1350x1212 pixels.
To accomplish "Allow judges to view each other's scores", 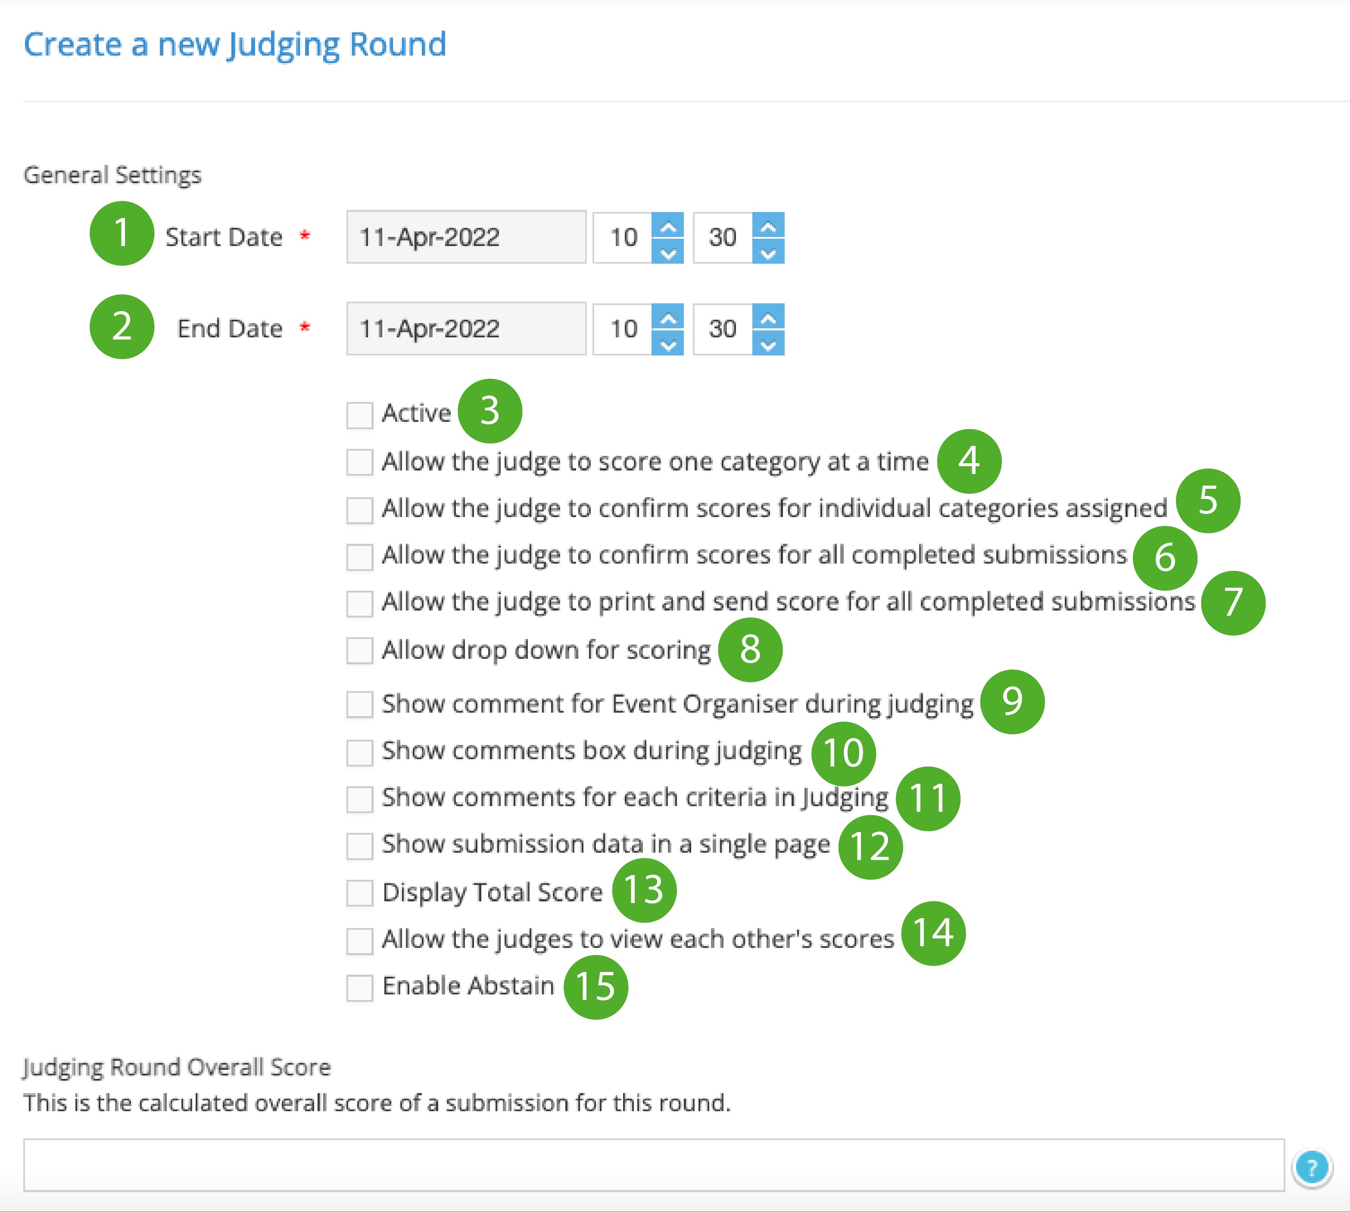I will [360, 941].
